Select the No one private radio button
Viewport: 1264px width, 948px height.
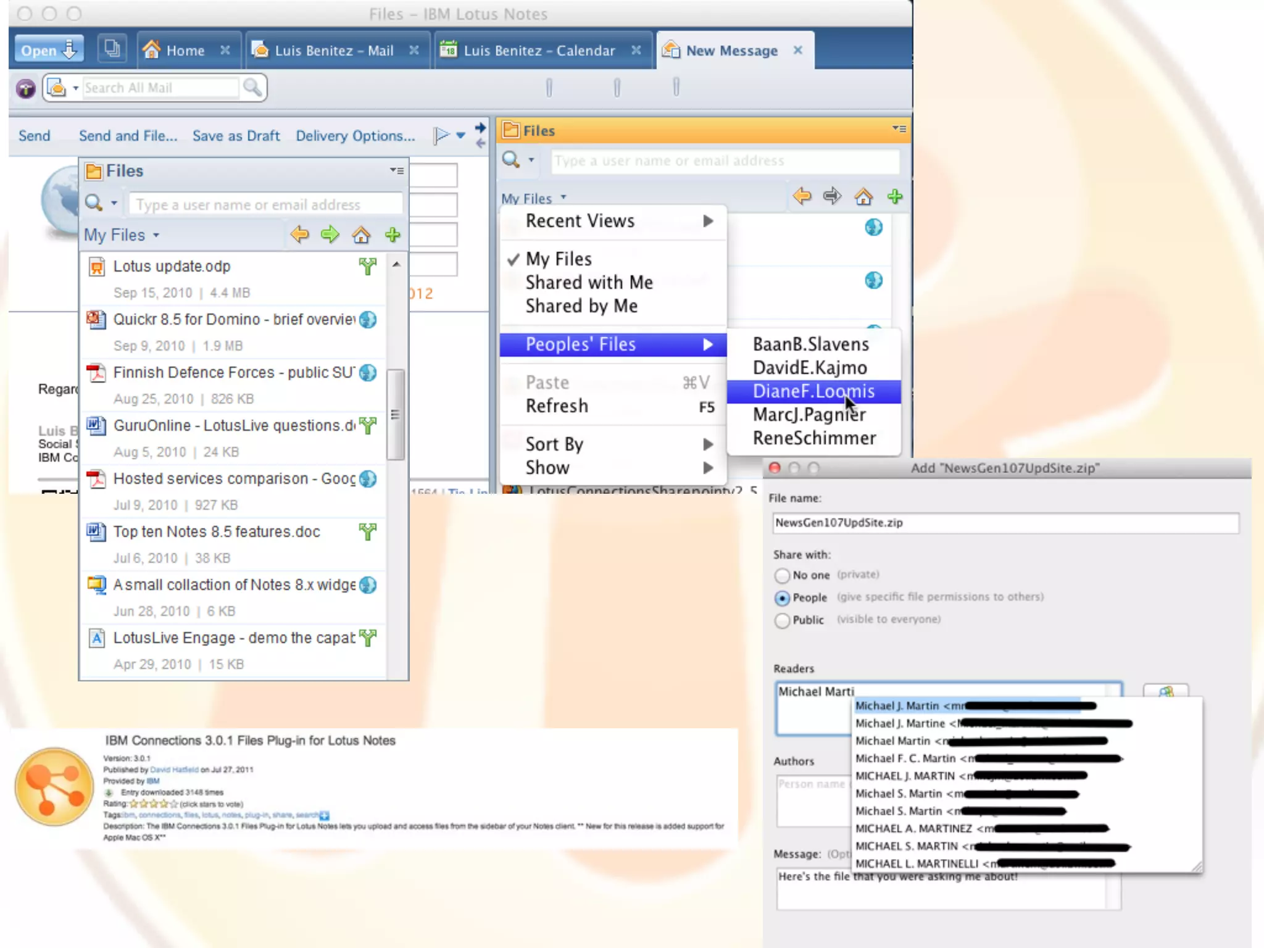[782, 575]
